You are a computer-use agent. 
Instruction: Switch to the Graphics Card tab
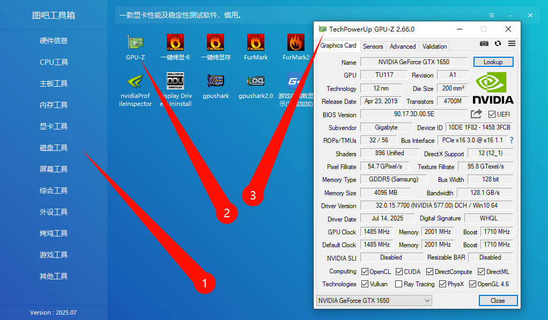338,45
